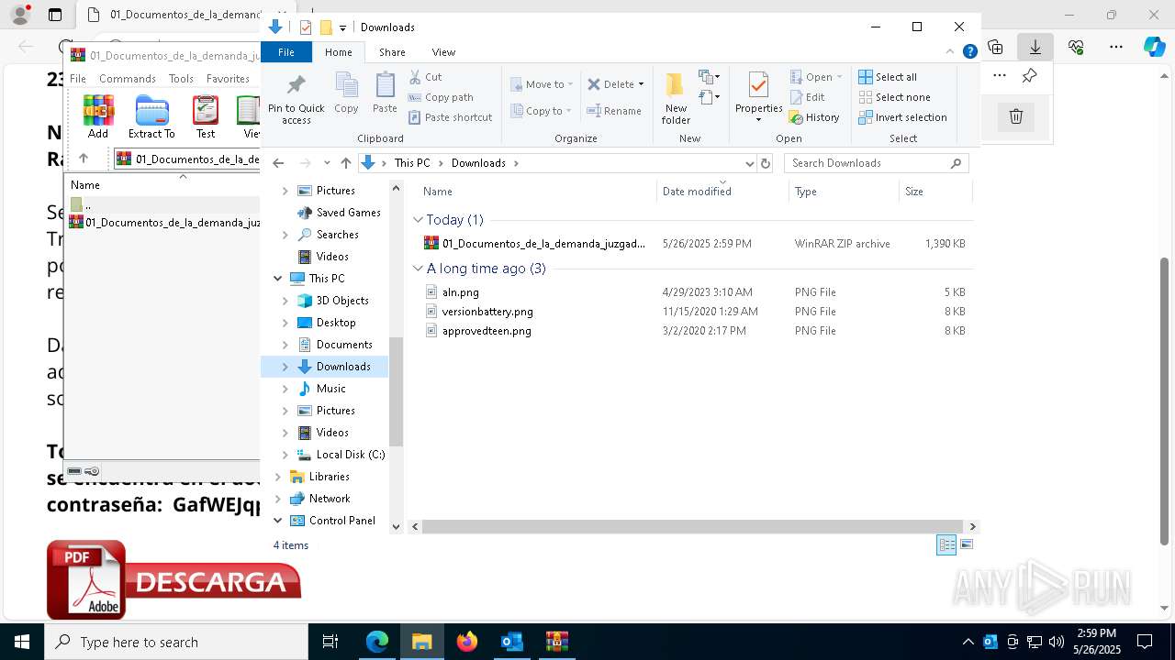1175x660 pixels.
Task: Open Firefox from the taskbar
Action: pos(467,642)
